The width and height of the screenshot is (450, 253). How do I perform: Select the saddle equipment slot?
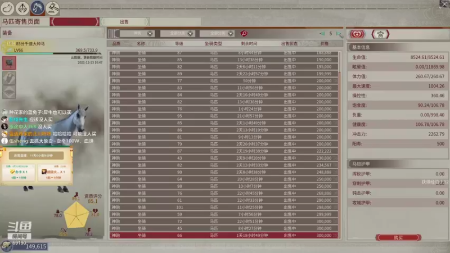click(x=9, y=78)
